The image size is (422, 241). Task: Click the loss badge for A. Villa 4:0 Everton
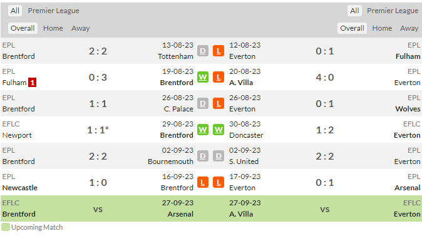click(219, 77)
